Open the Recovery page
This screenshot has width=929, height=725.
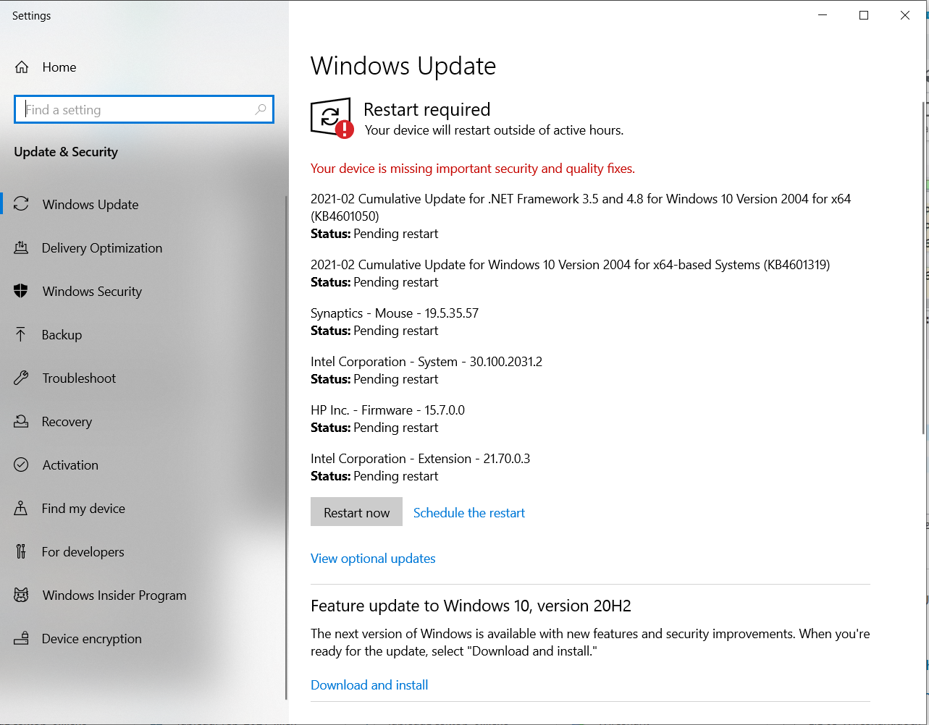143,421
